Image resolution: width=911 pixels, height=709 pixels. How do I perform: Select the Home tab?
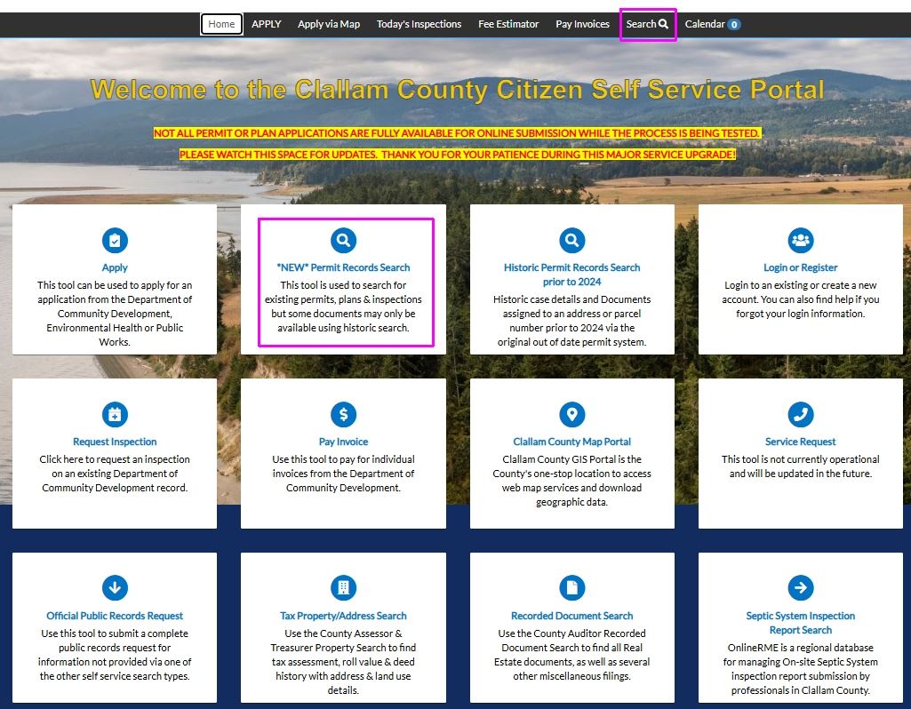220,24
